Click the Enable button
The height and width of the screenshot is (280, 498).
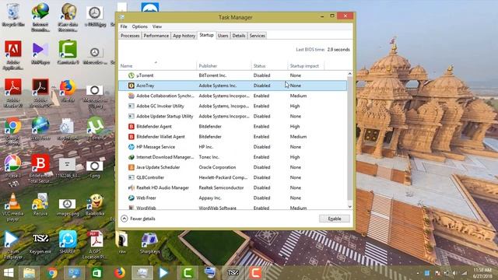[x=335, y=219]
